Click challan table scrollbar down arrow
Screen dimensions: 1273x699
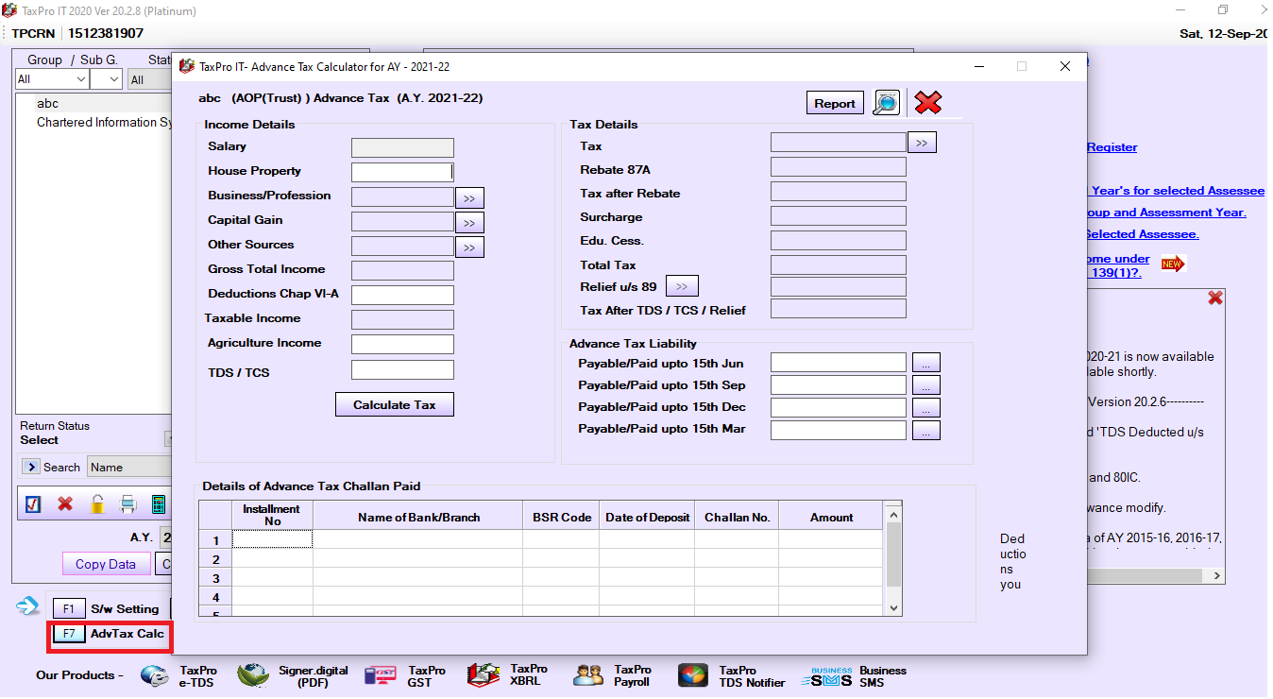click(893, 607)
